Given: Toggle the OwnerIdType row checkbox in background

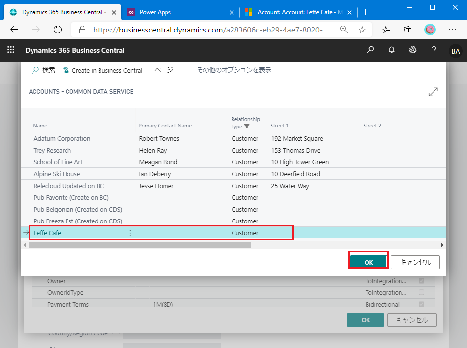Looking at the screenshot, I should point(421,292).
